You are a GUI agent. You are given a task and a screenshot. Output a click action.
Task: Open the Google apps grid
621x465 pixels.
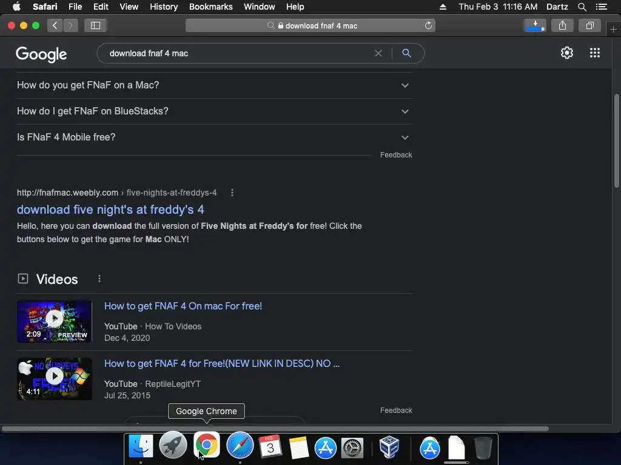[595, 53]
